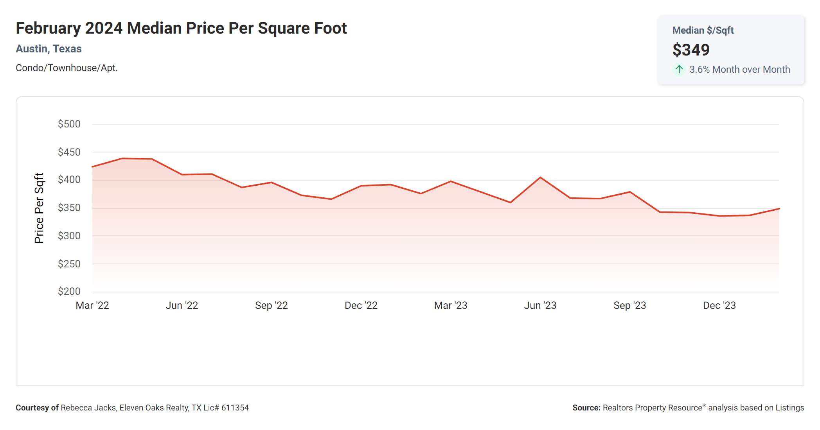Click the Price Per Sqft axis title
Image resolution: width=820 pixels, height=430 pixels.
pos(39,208)
